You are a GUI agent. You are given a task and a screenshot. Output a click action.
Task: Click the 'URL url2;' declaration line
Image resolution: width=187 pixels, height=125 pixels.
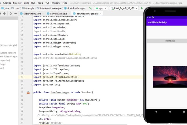(44, 119)
